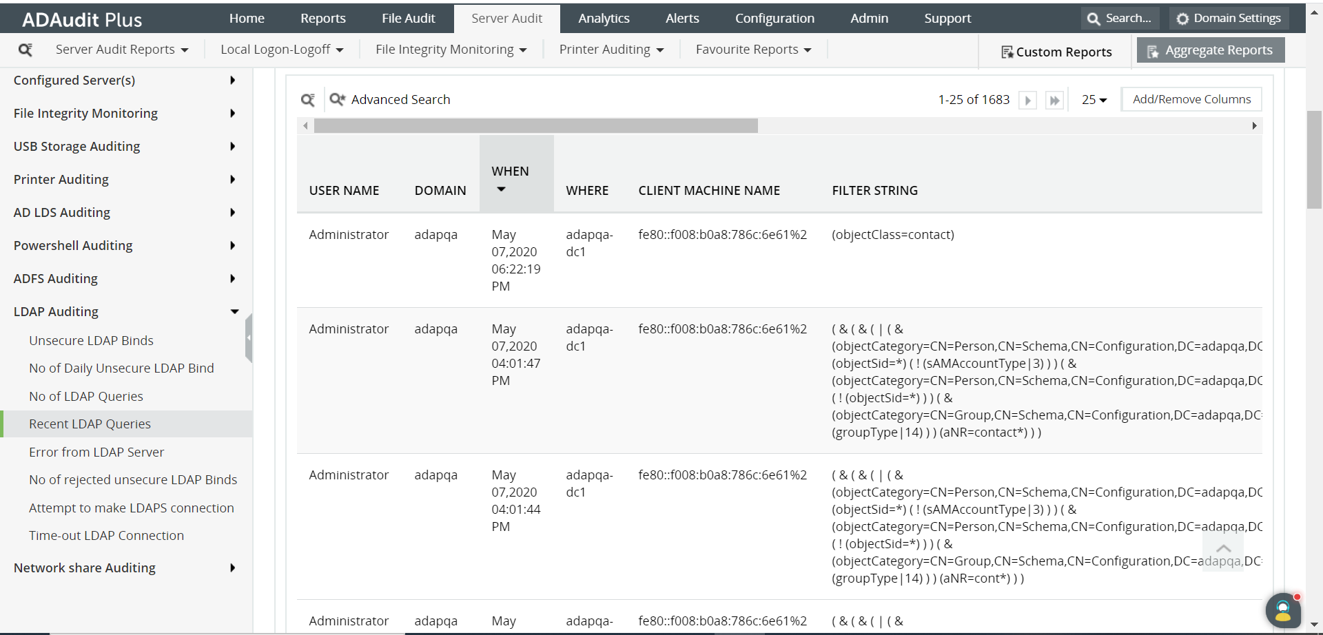Sort by the WHEN column header
Viewport: 1323px width, 635px height.
click(510, 171)
